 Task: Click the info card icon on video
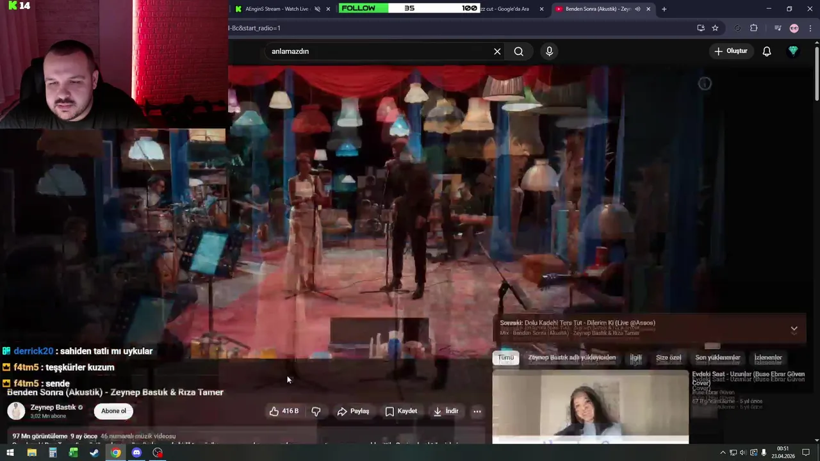pyautogui.click(x=704, y=84)
